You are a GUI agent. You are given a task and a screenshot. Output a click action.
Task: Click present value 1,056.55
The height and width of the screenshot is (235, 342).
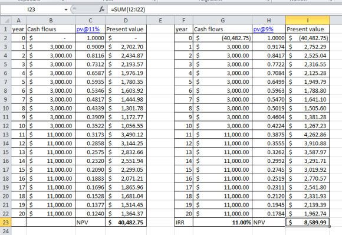pyautogui.click(x=126, y=126)
